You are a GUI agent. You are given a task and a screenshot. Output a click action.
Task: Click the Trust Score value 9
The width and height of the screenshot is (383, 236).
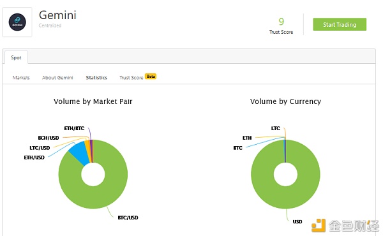282,22
